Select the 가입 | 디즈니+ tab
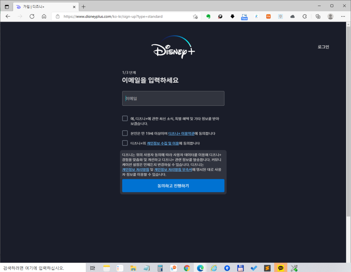The width and height of the screenshot is (351, 272). [x=46, y=7]
